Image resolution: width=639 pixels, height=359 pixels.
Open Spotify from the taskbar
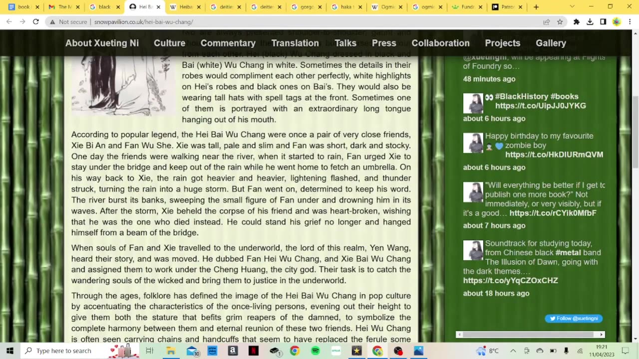tap(315, 351)
